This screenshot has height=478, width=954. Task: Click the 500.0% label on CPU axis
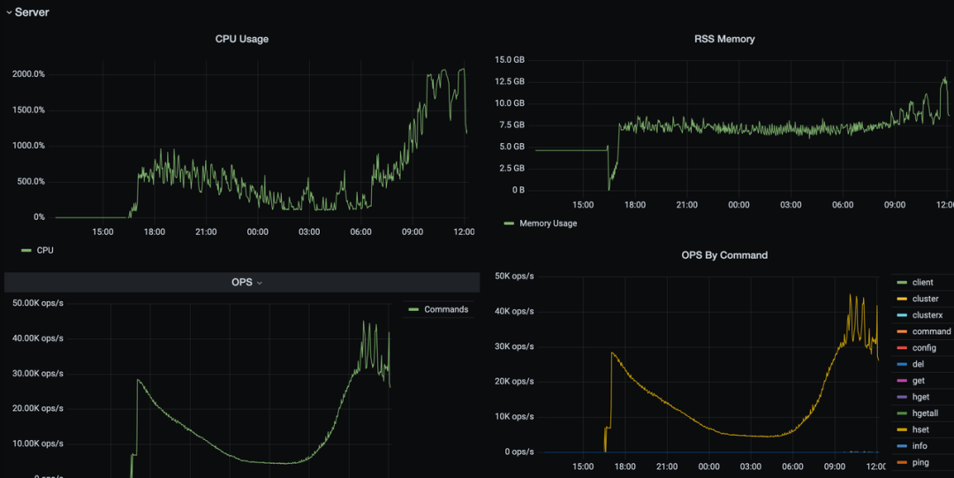(x=30, y=181)
